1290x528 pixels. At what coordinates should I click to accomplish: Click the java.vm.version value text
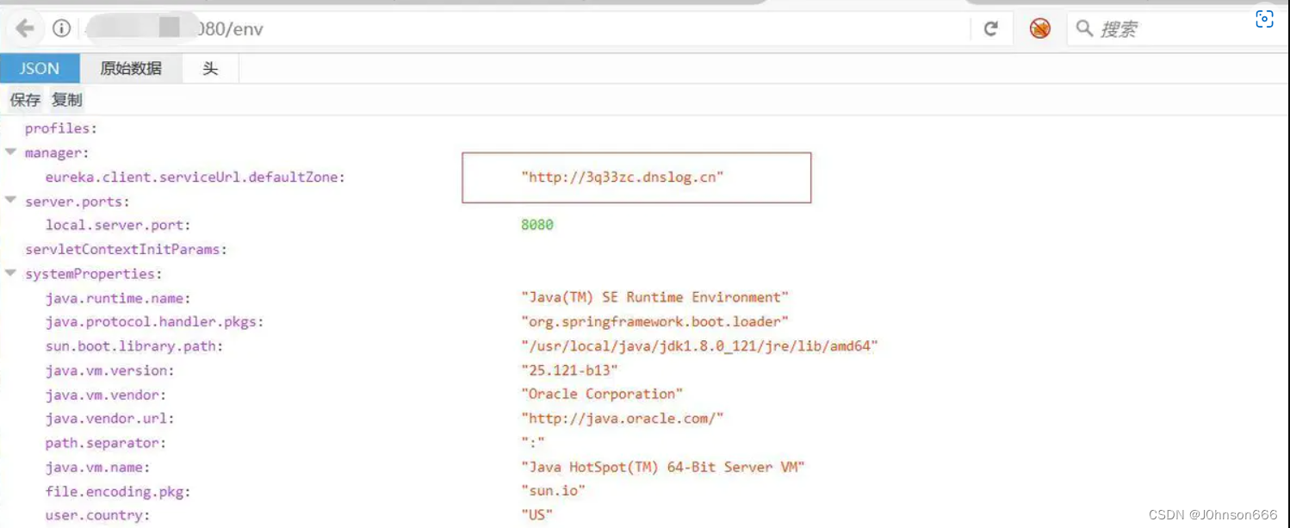[570, 370]
